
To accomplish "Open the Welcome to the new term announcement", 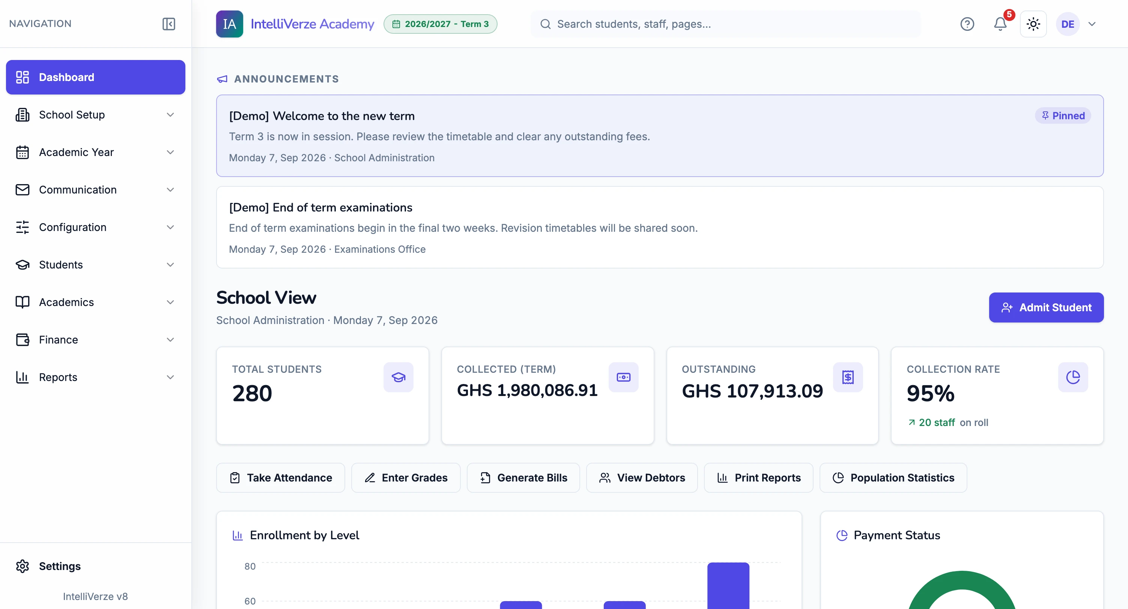I will tap(659, 136).
